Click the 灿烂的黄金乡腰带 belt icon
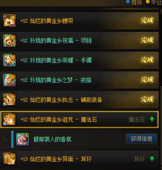162x170 pixels. (9, 21)
